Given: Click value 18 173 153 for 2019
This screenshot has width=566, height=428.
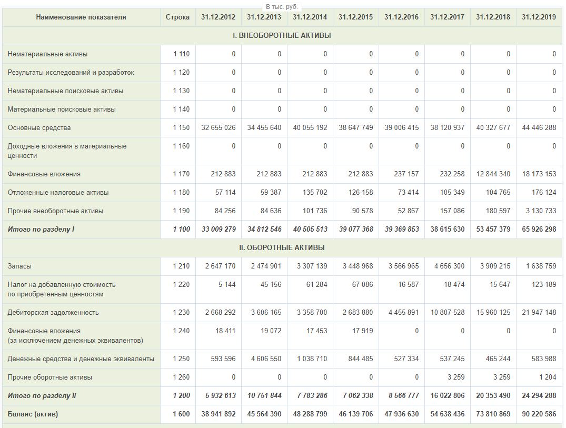Looking at the screenshot, I should 539,174.
